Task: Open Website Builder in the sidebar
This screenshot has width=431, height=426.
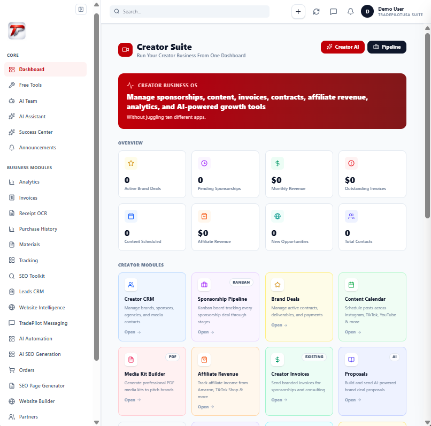Action: tap(45, 401)
